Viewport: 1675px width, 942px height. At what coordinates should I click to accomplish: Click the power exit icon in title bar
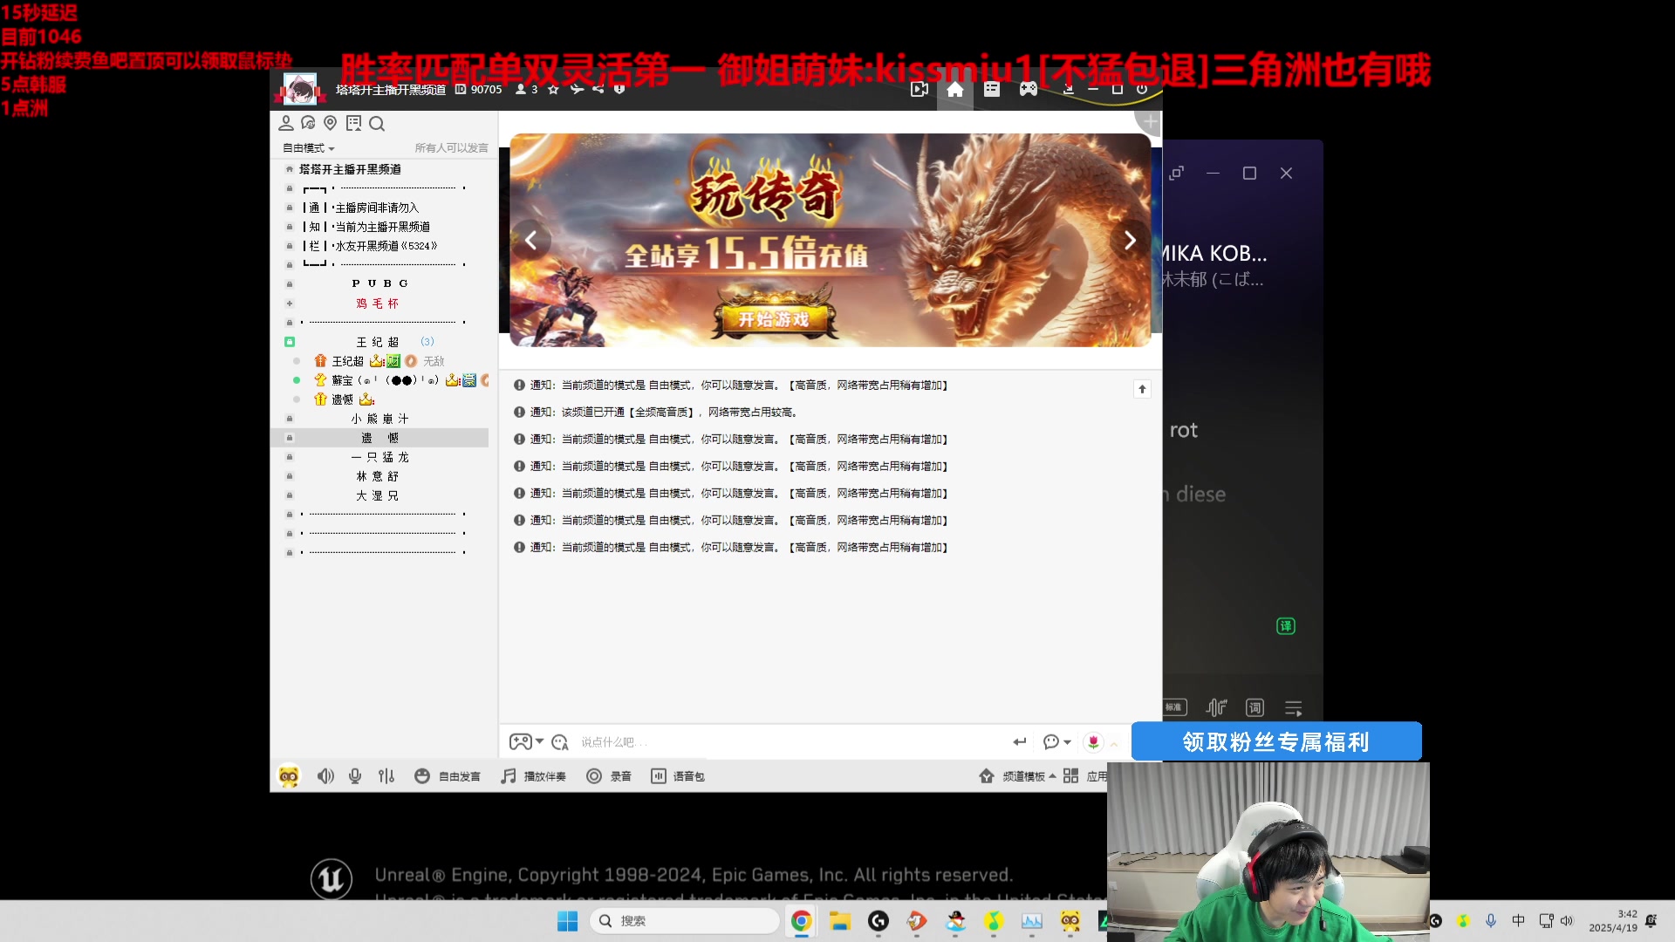tap(1142, 89)
